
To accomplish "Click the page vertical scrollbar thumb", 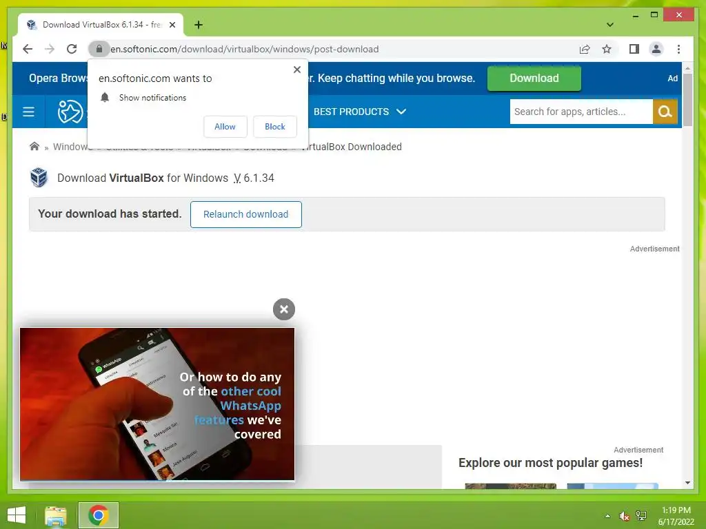I will (687, 100).
